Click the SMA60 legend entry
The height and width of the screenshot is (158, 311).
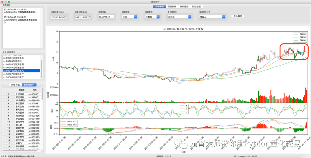click(300, 40)
